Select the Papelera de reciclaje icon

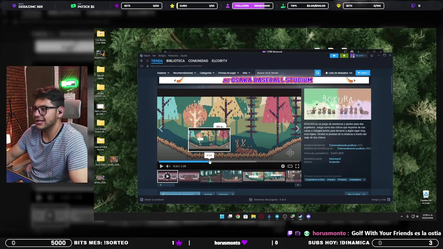pos(426,197)
